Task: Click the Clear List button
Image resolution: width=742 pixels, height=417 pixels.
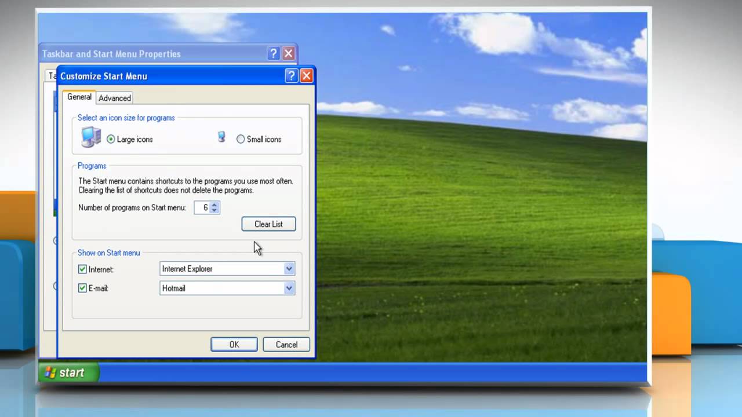Action: (268, 224)
